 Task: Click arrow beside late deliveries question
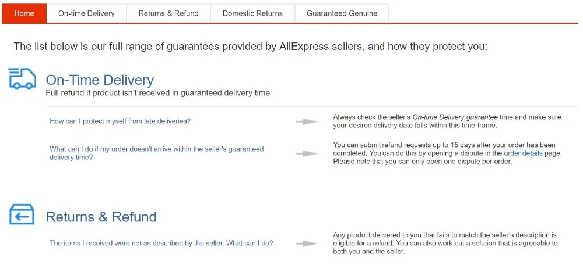click(x=307, y=121)
